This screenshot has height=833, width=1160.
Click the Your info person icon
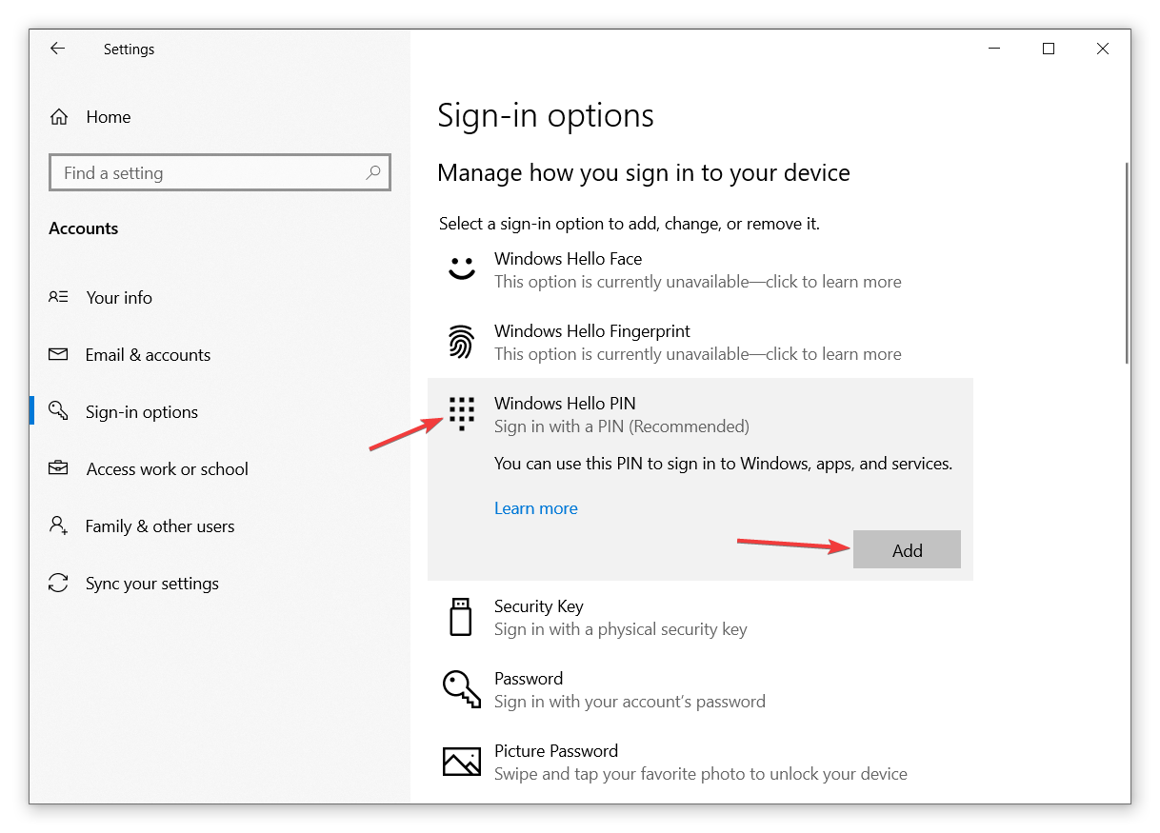pyautogui.click(x=58, y=297)
